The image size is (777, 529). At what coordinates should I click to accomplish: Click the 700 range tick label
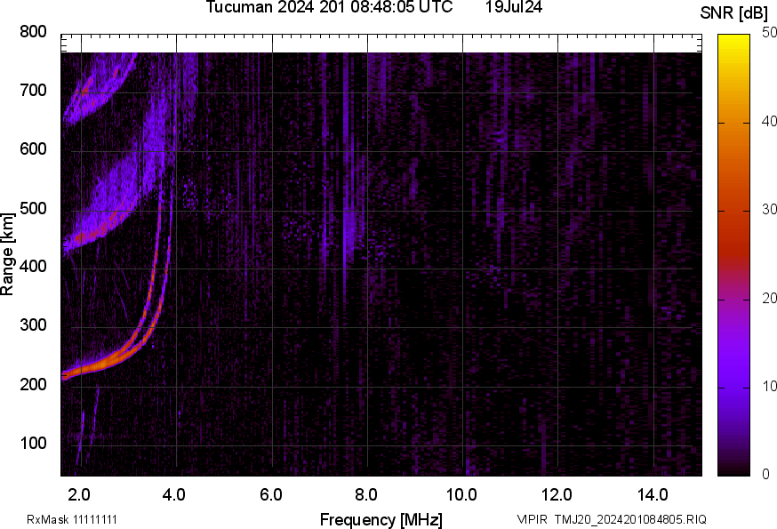33,90
